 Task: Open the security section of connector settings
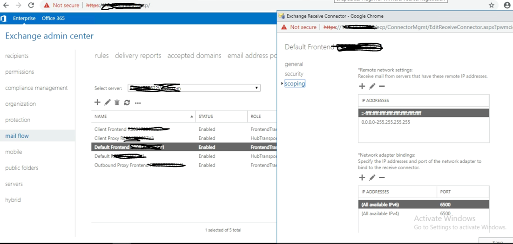point(294,74)
